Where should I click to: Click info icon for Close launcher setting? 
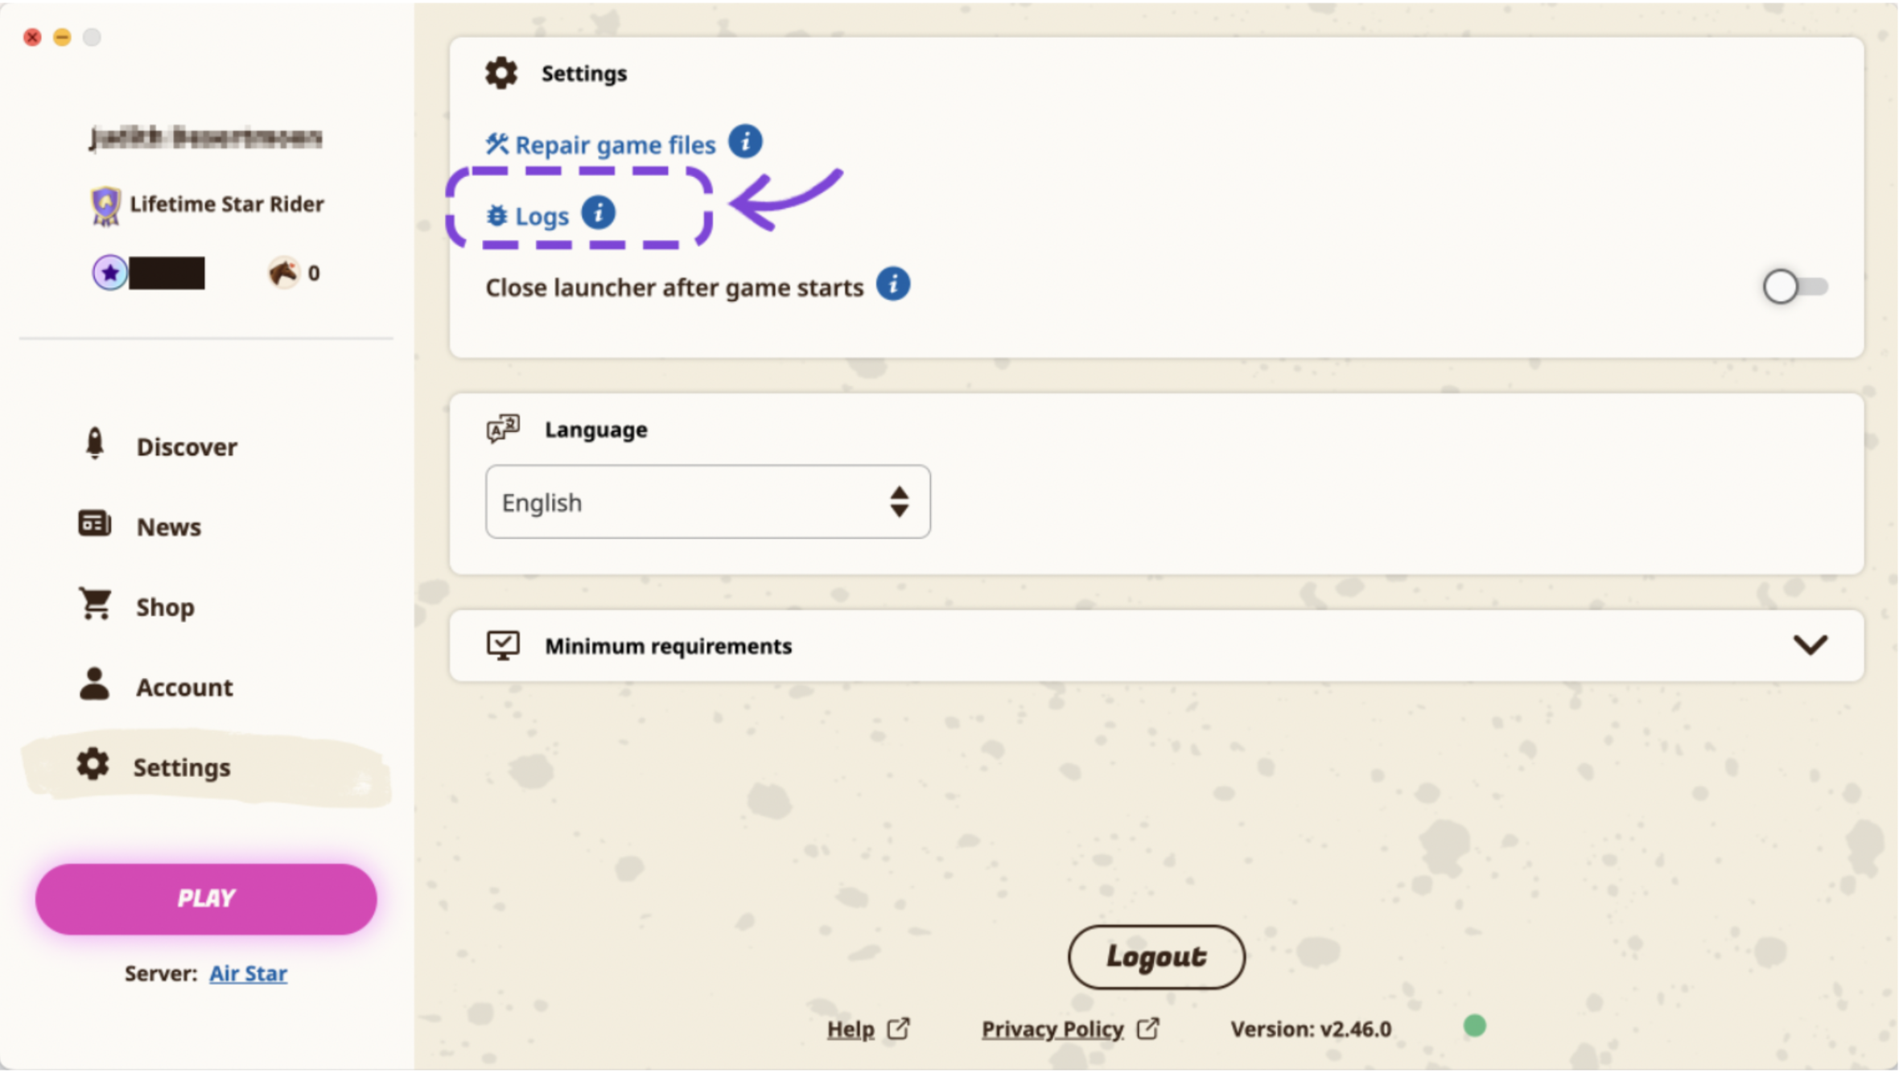click(x=892, y=285)
